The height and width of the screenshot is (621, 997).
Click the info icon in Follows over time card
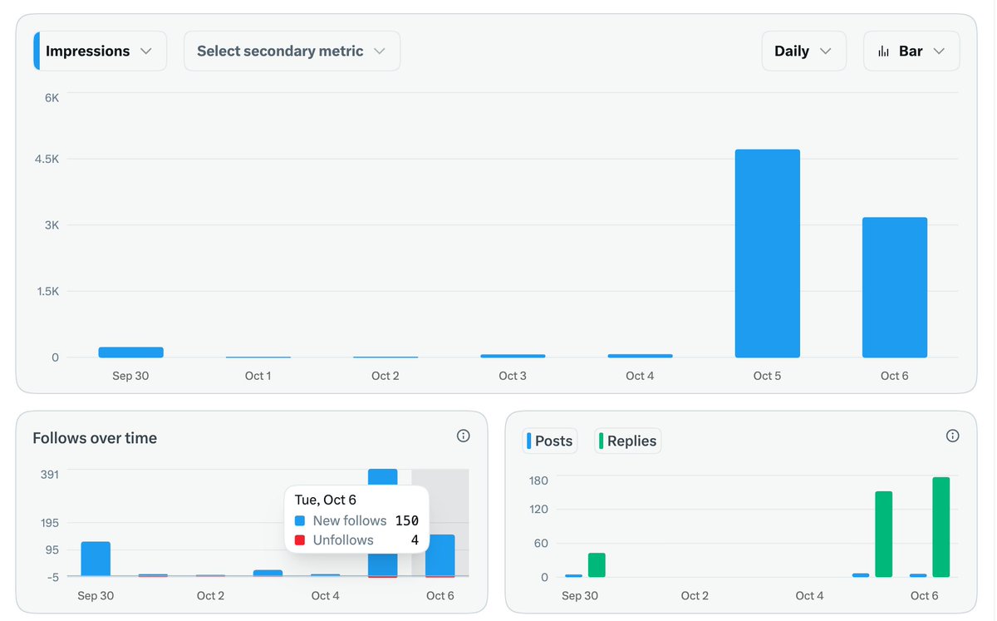464,436
